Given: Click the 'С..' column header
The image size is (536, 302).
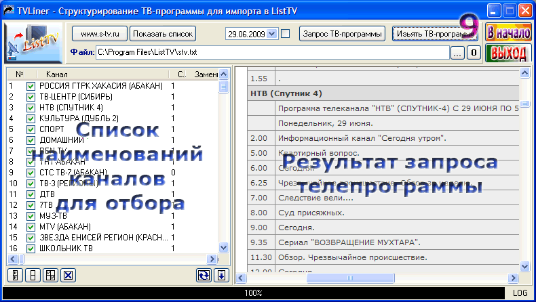Looking at the screenshot, I should click(182, 74).
